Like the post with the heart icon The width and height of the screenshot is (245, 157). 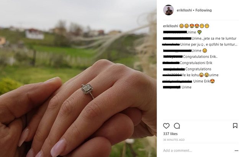pyautogui.click(x=166, y=126)
